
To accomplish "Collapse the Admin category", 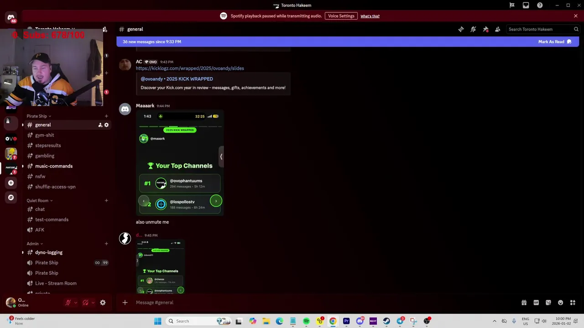I will pos(35,244).
